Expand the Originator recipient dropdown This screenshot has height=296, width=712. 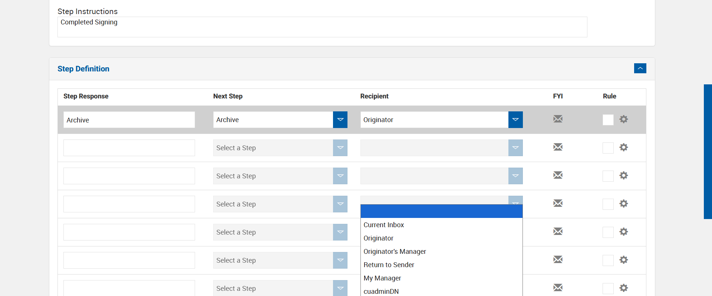[x=515, y=120]
